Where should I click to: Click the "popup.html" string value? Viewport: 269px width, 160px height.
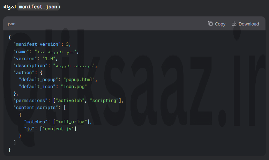(x=79, y=80)
